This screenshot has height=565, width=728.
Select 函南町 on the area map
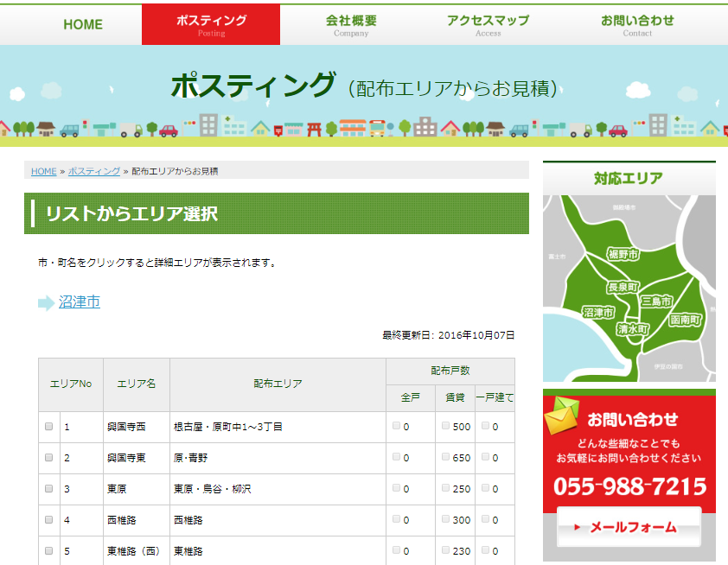[x=686, y=320]
